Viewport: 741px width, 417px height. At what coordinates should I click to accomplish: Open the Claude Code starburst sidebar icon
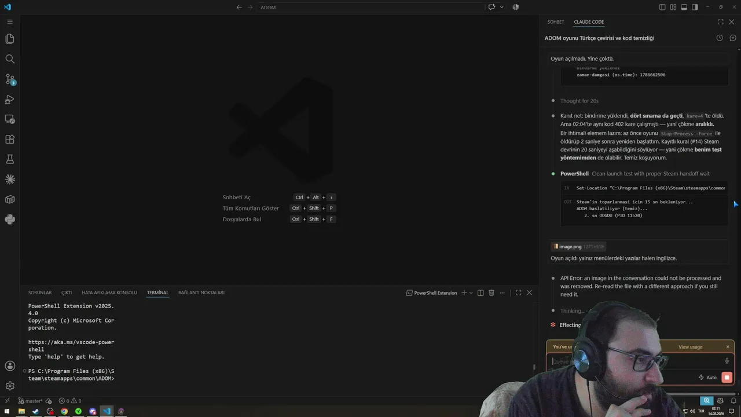click(x=10, y=180)
